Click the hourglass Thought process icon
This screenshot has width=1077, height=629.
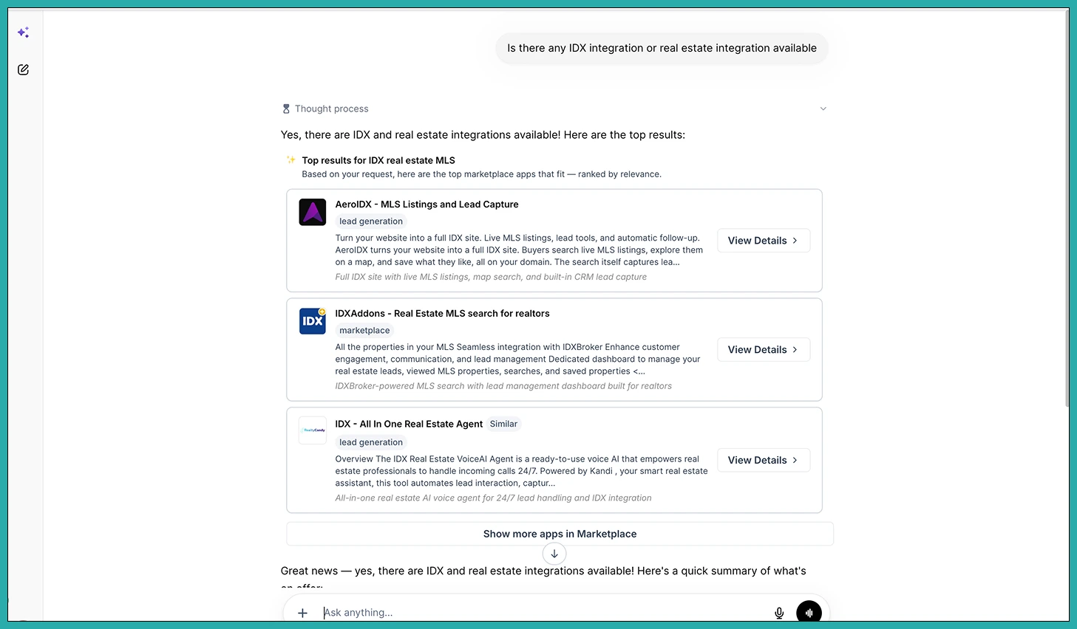[286, 109]
